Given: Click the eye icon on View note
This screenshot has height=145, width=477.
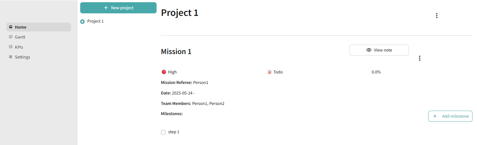Looking at the screenshot, I should [x=369, y=50].
